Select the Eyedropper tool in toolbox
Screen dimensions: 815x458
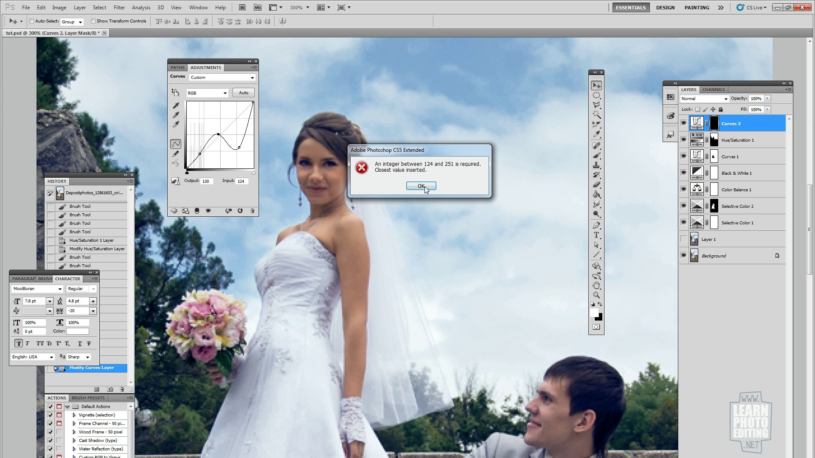pos(596,134)
